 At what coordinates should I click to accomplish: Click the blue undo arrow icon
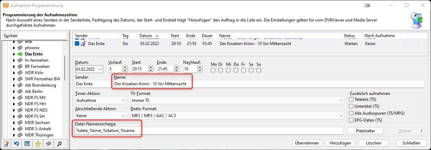click(16, 143)
